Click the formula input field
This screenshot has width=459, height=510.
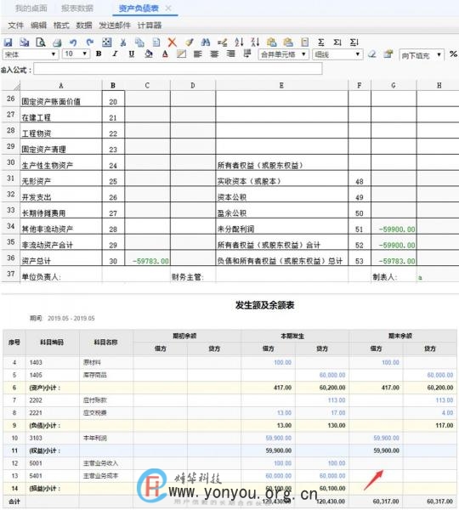click(178, 69)
